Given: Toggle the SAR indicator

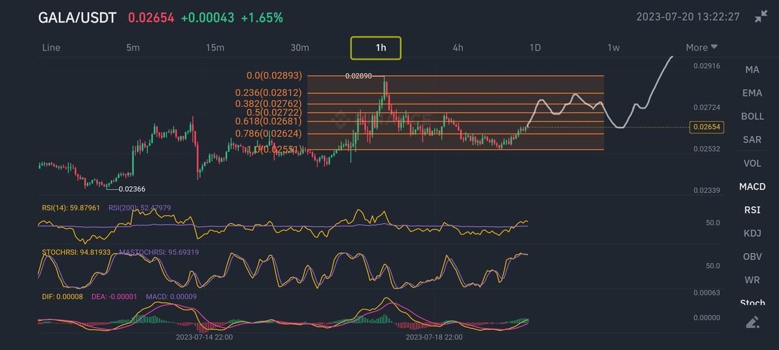Looking at the screenshot, I should [x=752, y=139].
